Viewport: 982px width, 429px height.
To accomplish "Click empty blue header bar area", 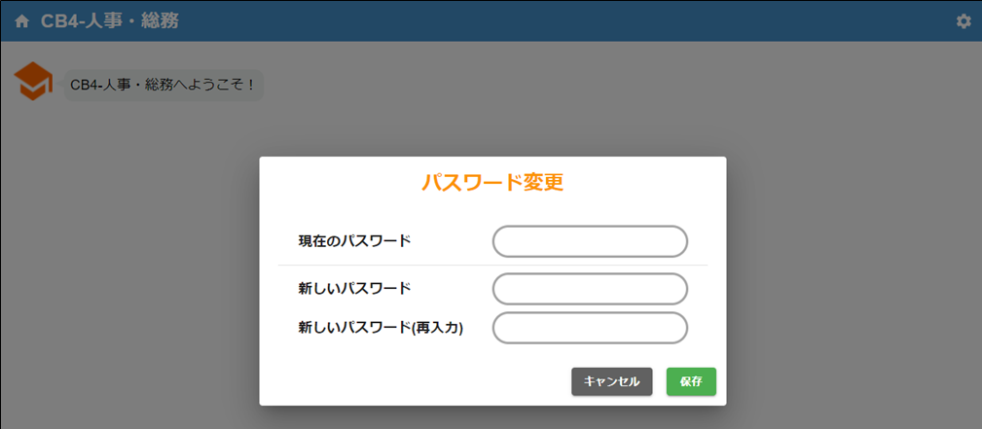I will click(x=584, y=20).
